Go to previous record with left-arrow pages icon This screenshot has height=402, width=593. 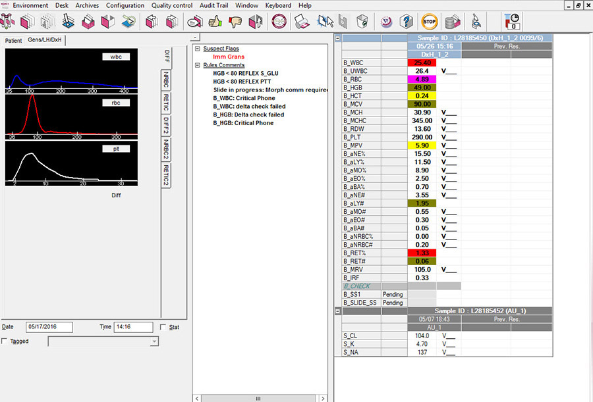click(x=152, y=22)
